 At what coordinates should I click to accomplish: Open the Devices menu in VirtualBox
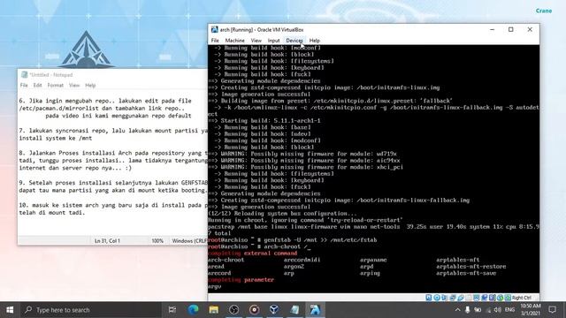pos(294,41)
